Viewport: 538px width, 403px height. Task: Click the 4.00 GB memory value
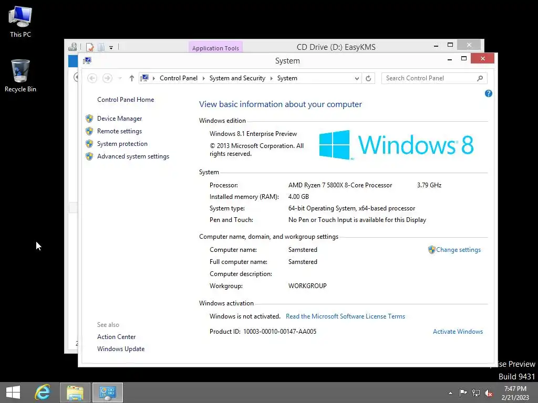(298, 197)
